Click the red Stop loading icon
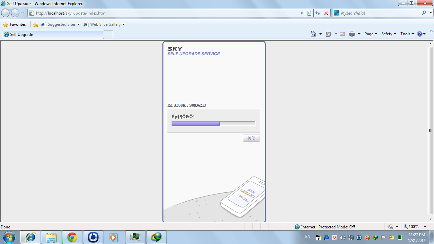This screenshot has width=434, height=244. [326, 13]
